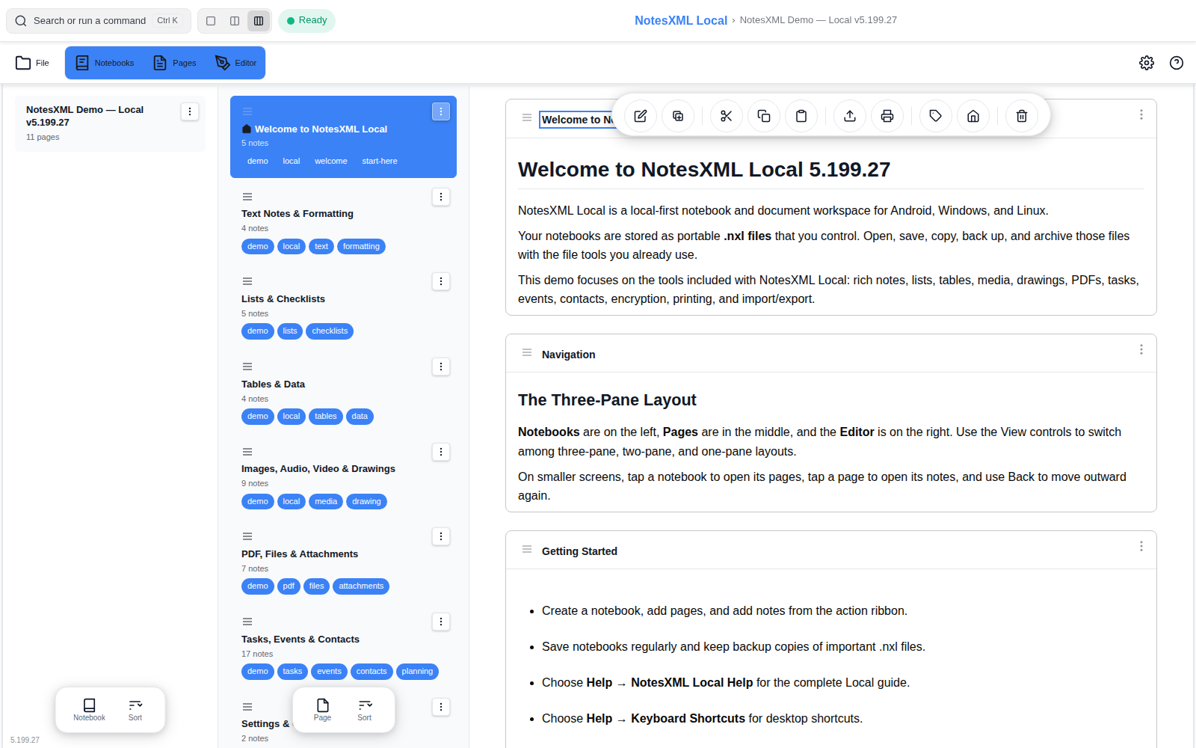Viewport: 1196px width, 748px height.
Task: Click the duplicate note icon
Action: [x=678, y=116]
